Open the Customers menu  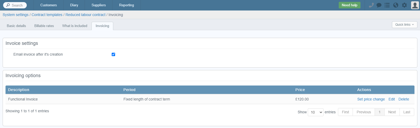coord(49,5)
